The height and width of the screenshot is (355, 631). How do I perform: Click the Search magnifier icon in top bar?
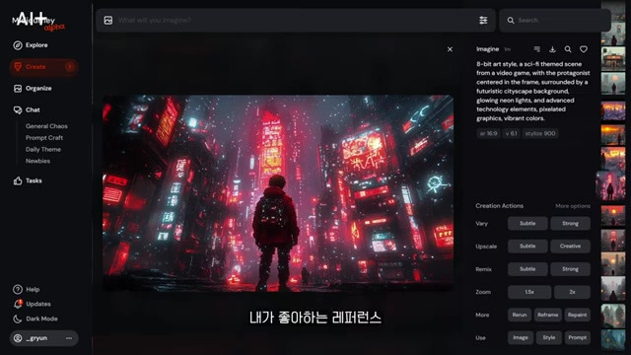(x=511, y=20)
